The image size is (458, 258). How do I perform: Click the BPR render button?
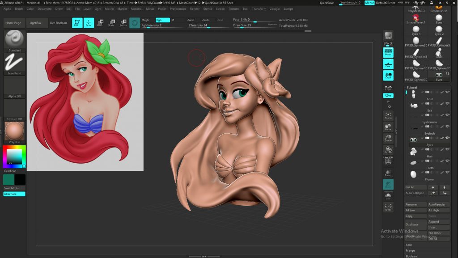[x=388, y=36]
